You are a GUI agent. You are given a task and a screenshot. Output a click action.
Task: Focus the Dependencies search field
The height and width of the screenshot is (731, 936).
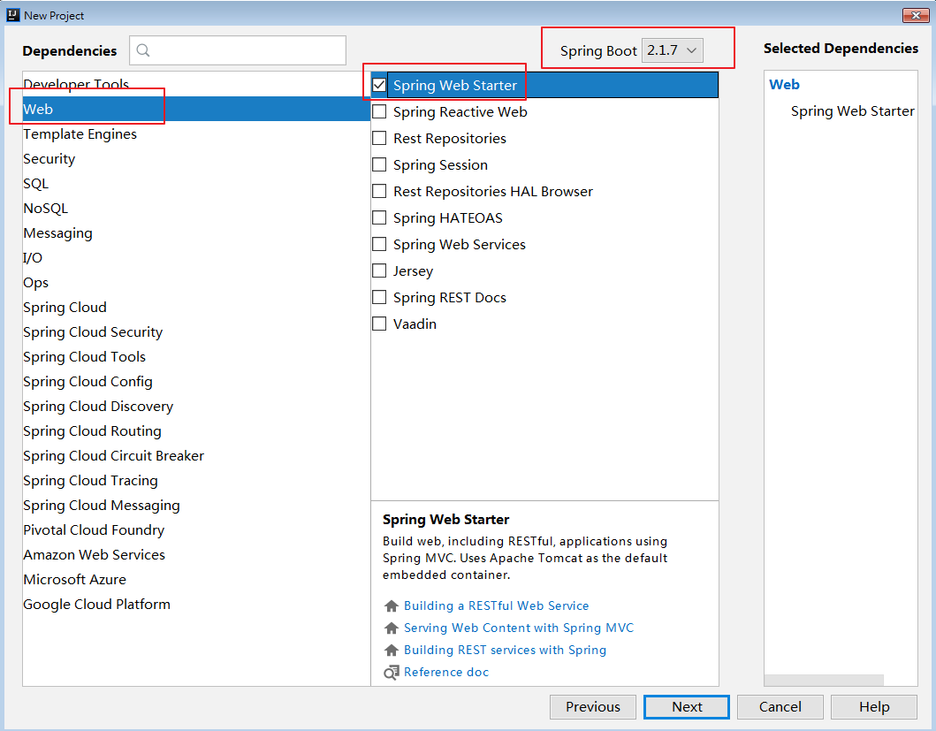tap(238, 50)
